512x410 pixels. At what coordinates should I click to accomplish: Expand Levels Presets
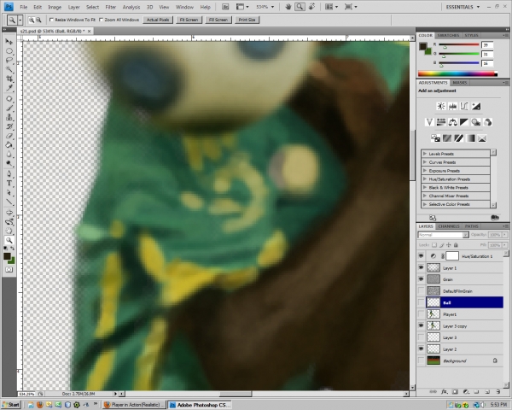click(x=424, y=154)
